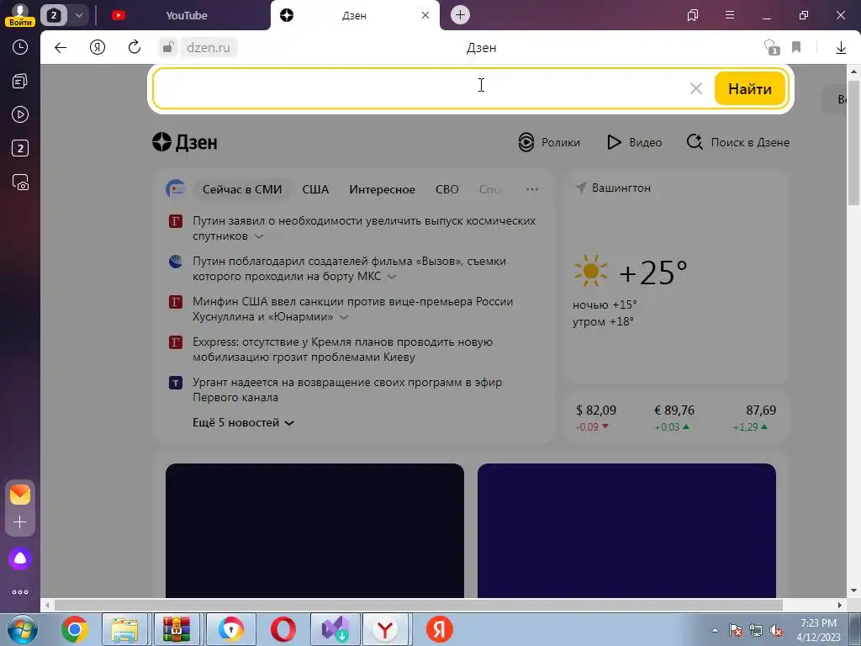Launch Chrome from the taskbar
The height and width of the screenshot is (646, 861).
75,629
